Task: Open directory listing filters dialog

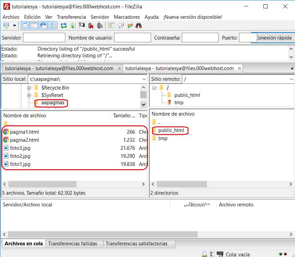Action: point(112,25)
